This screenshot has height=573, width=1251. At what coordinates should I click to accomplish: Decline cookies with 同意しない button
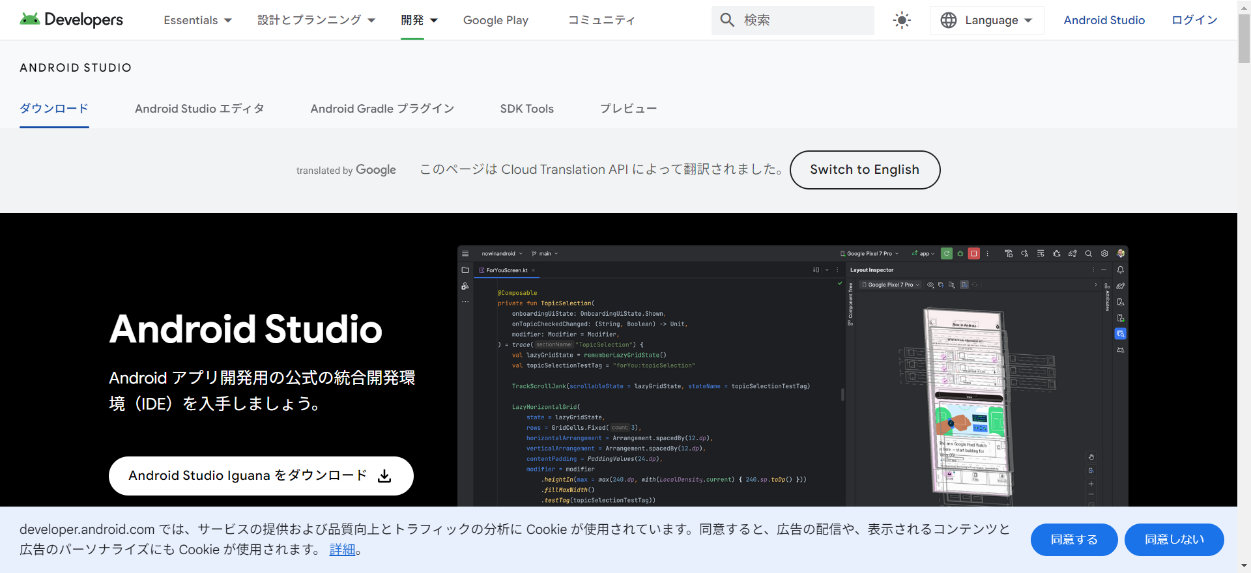click(1173, 540)
